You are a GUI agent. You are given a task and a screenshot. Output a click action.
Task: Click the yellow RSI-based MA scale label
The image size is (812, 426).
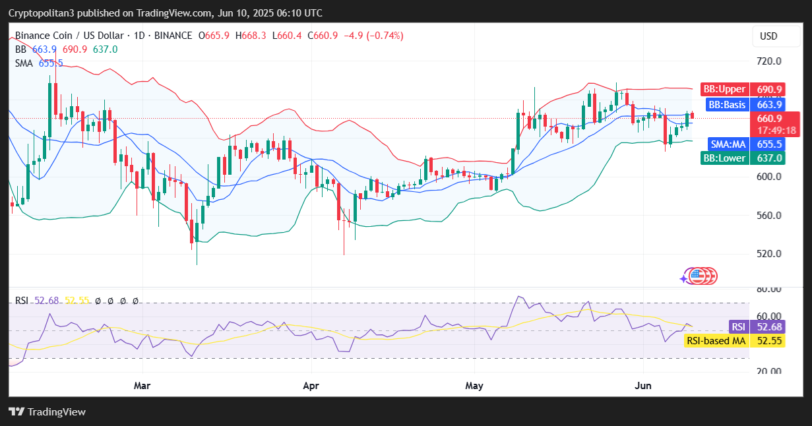[x=734, y=341]
